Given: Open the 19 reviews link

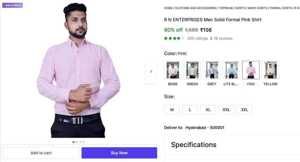Looking at the screenshot, I should (x=221, y=38).
